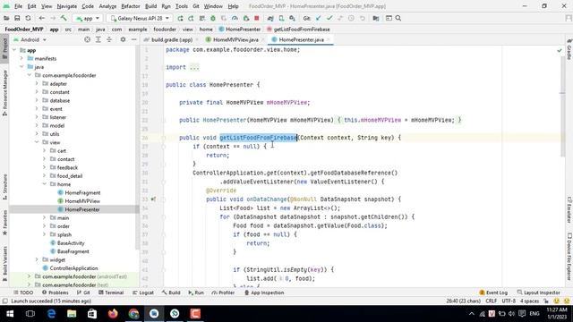Sync files with the refresh icon

click(x=28, y=18)
